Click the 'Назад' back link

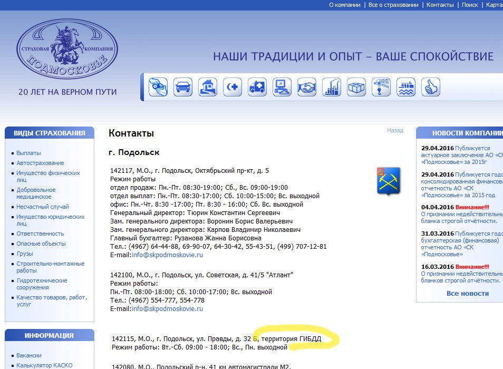click(x=395, y=130)
